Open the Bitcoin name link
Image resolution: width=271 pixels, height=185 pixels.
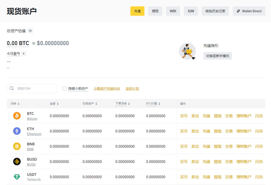pos(32,119)
